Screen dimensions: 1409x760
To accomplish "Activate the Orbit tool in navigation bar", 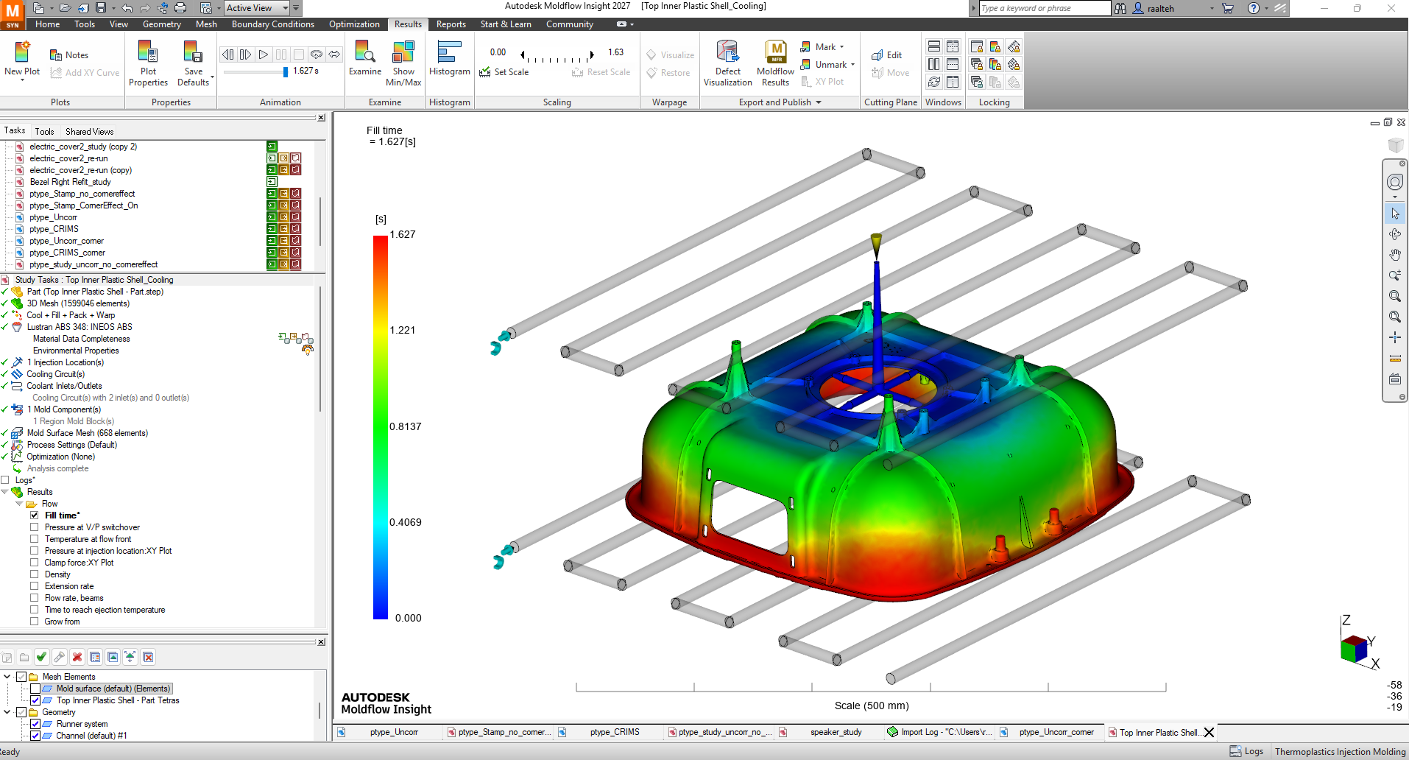I will [x=1395, y=234].
